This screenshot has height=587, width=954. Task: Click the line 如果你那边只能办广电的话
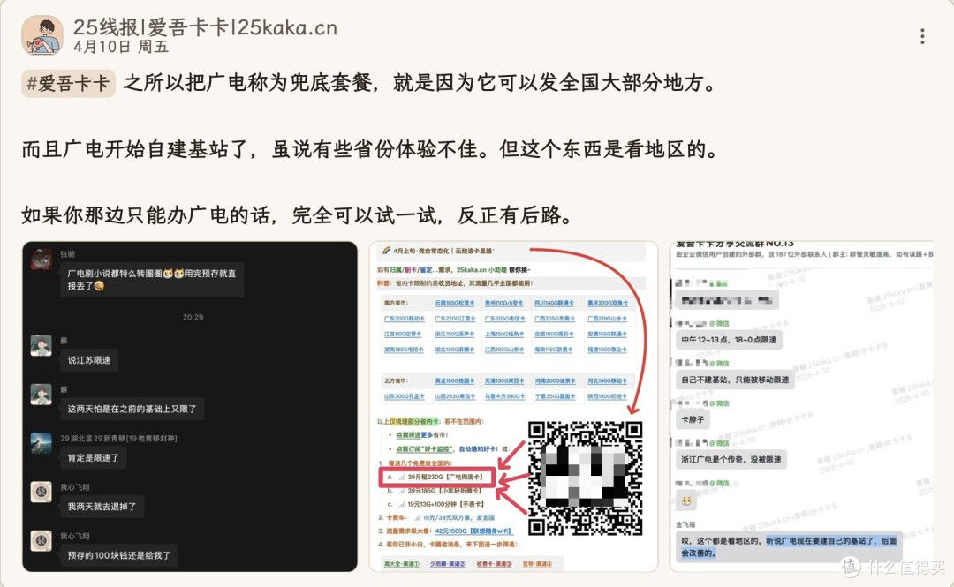(x=297, y=214)
